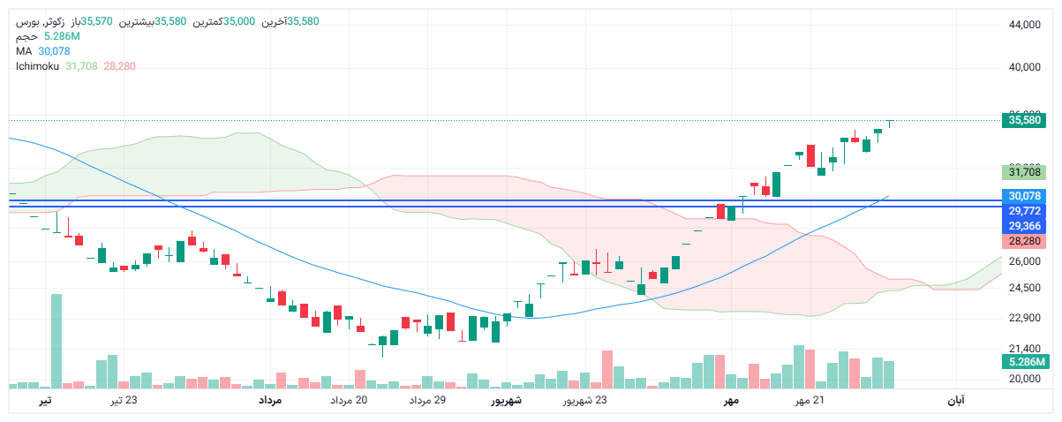Click the 5.286M volume tag on axis

[1024, 362]
